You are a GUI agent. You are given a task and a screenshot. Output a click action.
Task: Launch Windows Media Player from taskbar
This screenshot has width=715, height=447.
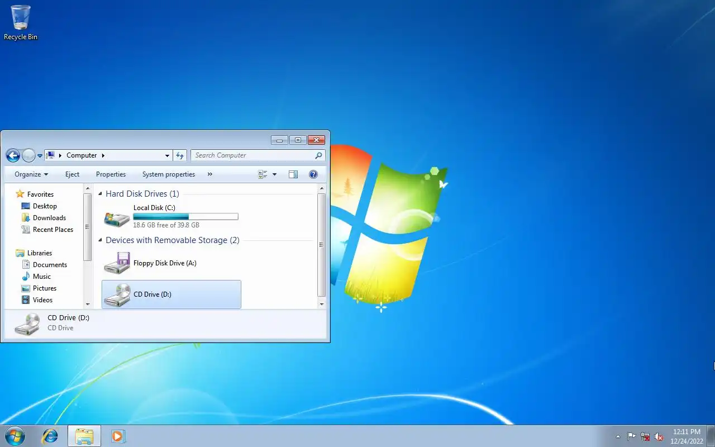coord(118,436)
